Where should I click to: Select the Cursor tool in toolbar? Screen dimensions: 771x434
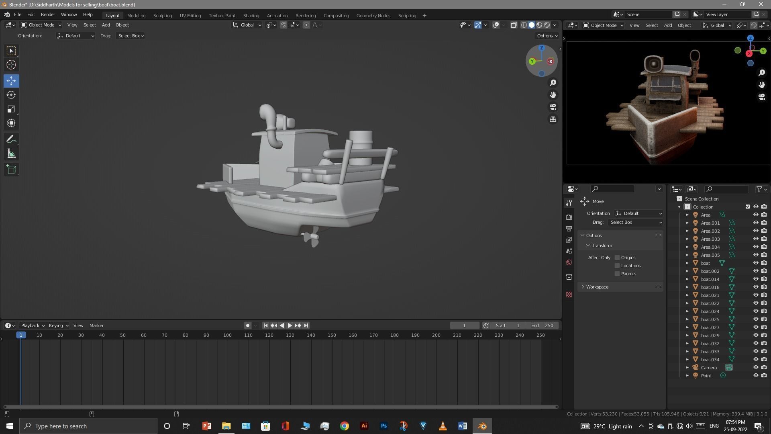tap(11, 65)
